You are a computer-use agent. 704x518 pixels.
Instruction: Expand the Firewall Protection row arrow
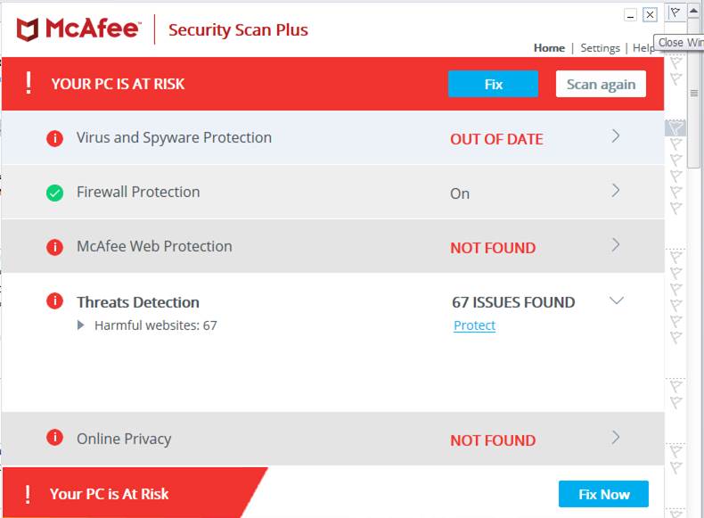coord(615,191)
